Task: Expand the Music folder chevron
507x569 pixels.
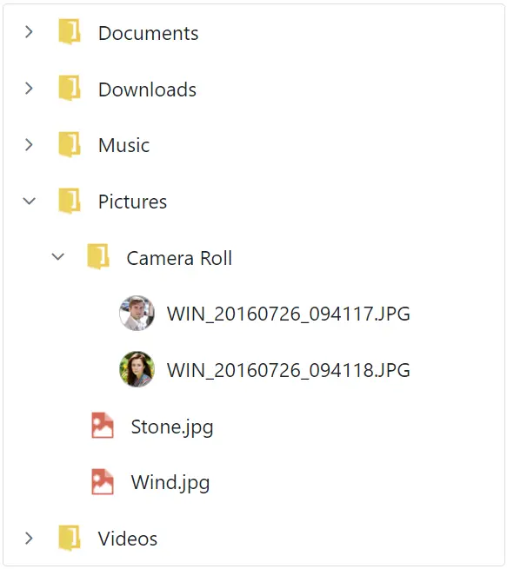Action: tap(29, 145)
